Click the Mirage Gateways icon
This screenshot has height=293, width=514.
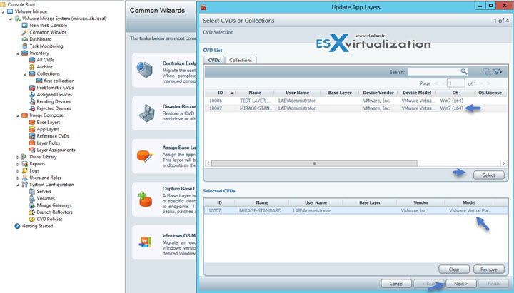32,205
